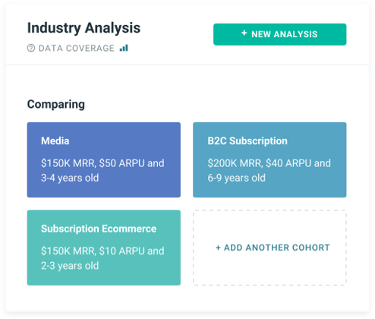Click the Comparing section heading
The width and height of the screenshot is (375, 319).
56,104
